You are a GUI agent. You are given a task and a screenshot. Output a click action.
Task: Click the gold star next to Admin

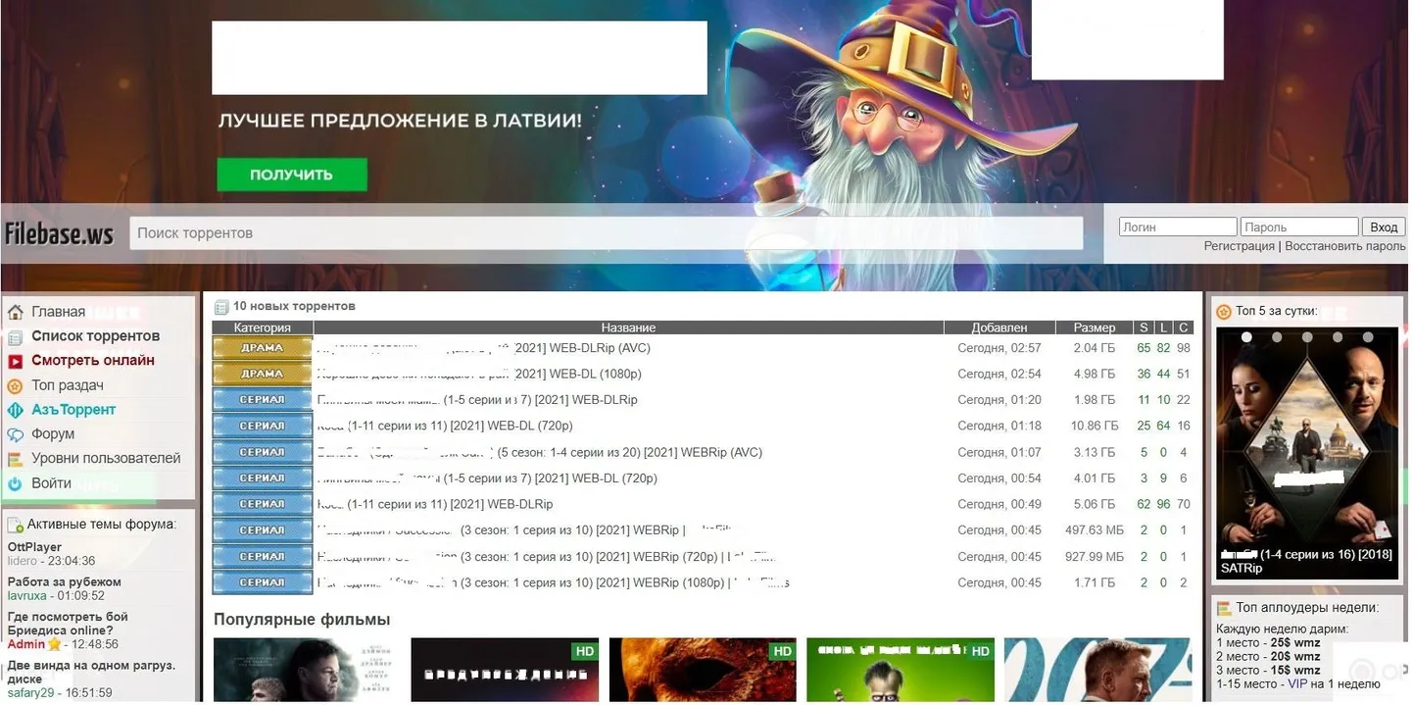coord(55,644)
